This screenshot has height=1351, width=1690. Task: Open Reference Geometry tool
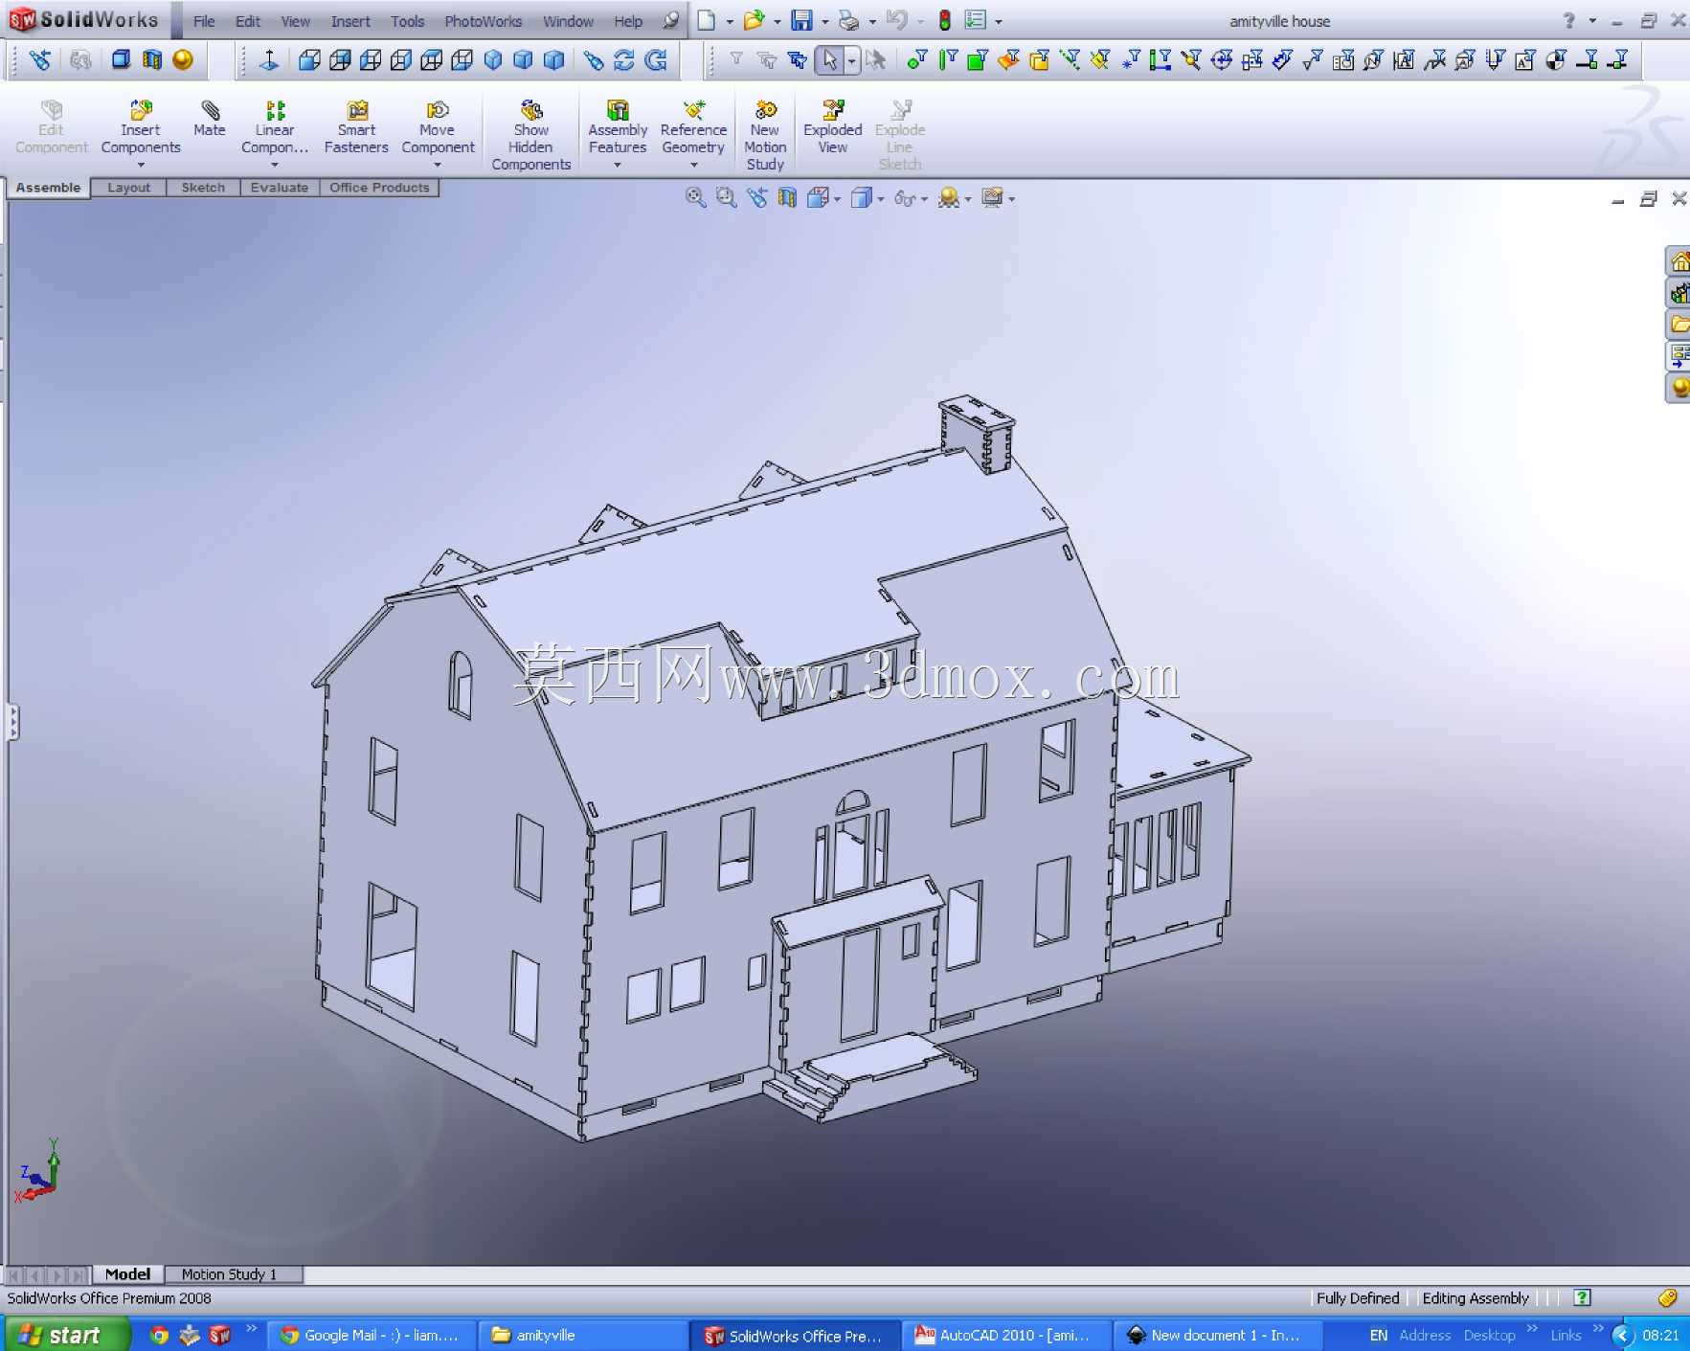point(693,126)
